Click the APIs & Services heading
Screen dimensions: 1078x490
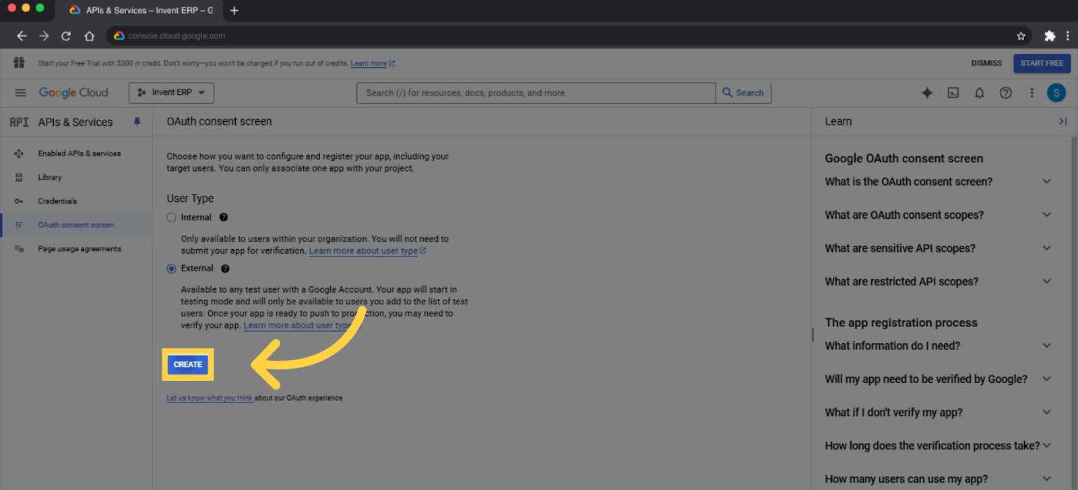click(75, 123)
